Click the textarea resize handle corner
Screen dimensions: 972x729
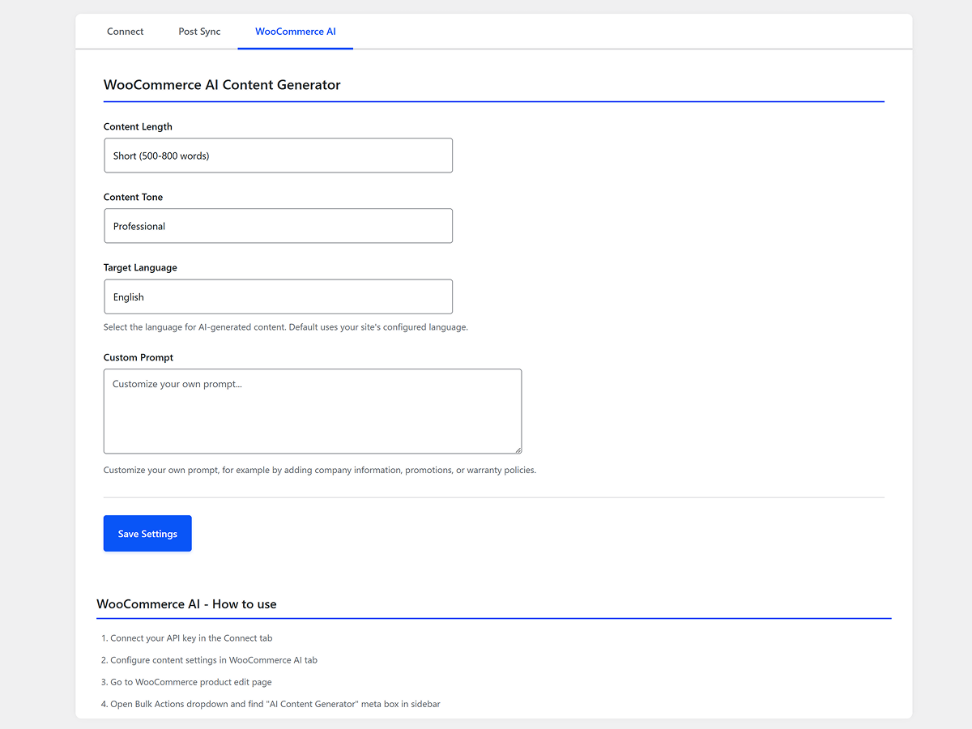(517, 449)
